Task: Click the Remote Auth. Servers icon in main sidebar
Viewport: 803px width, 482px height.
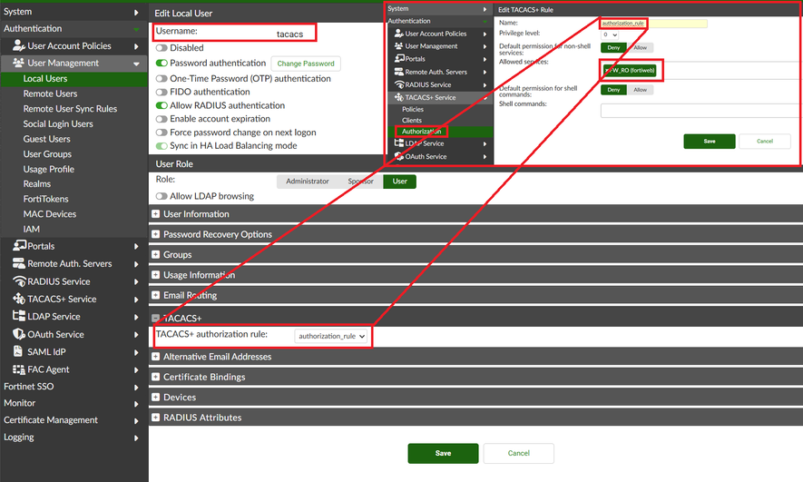Action: pyautogui.click(x=19, y=263)
